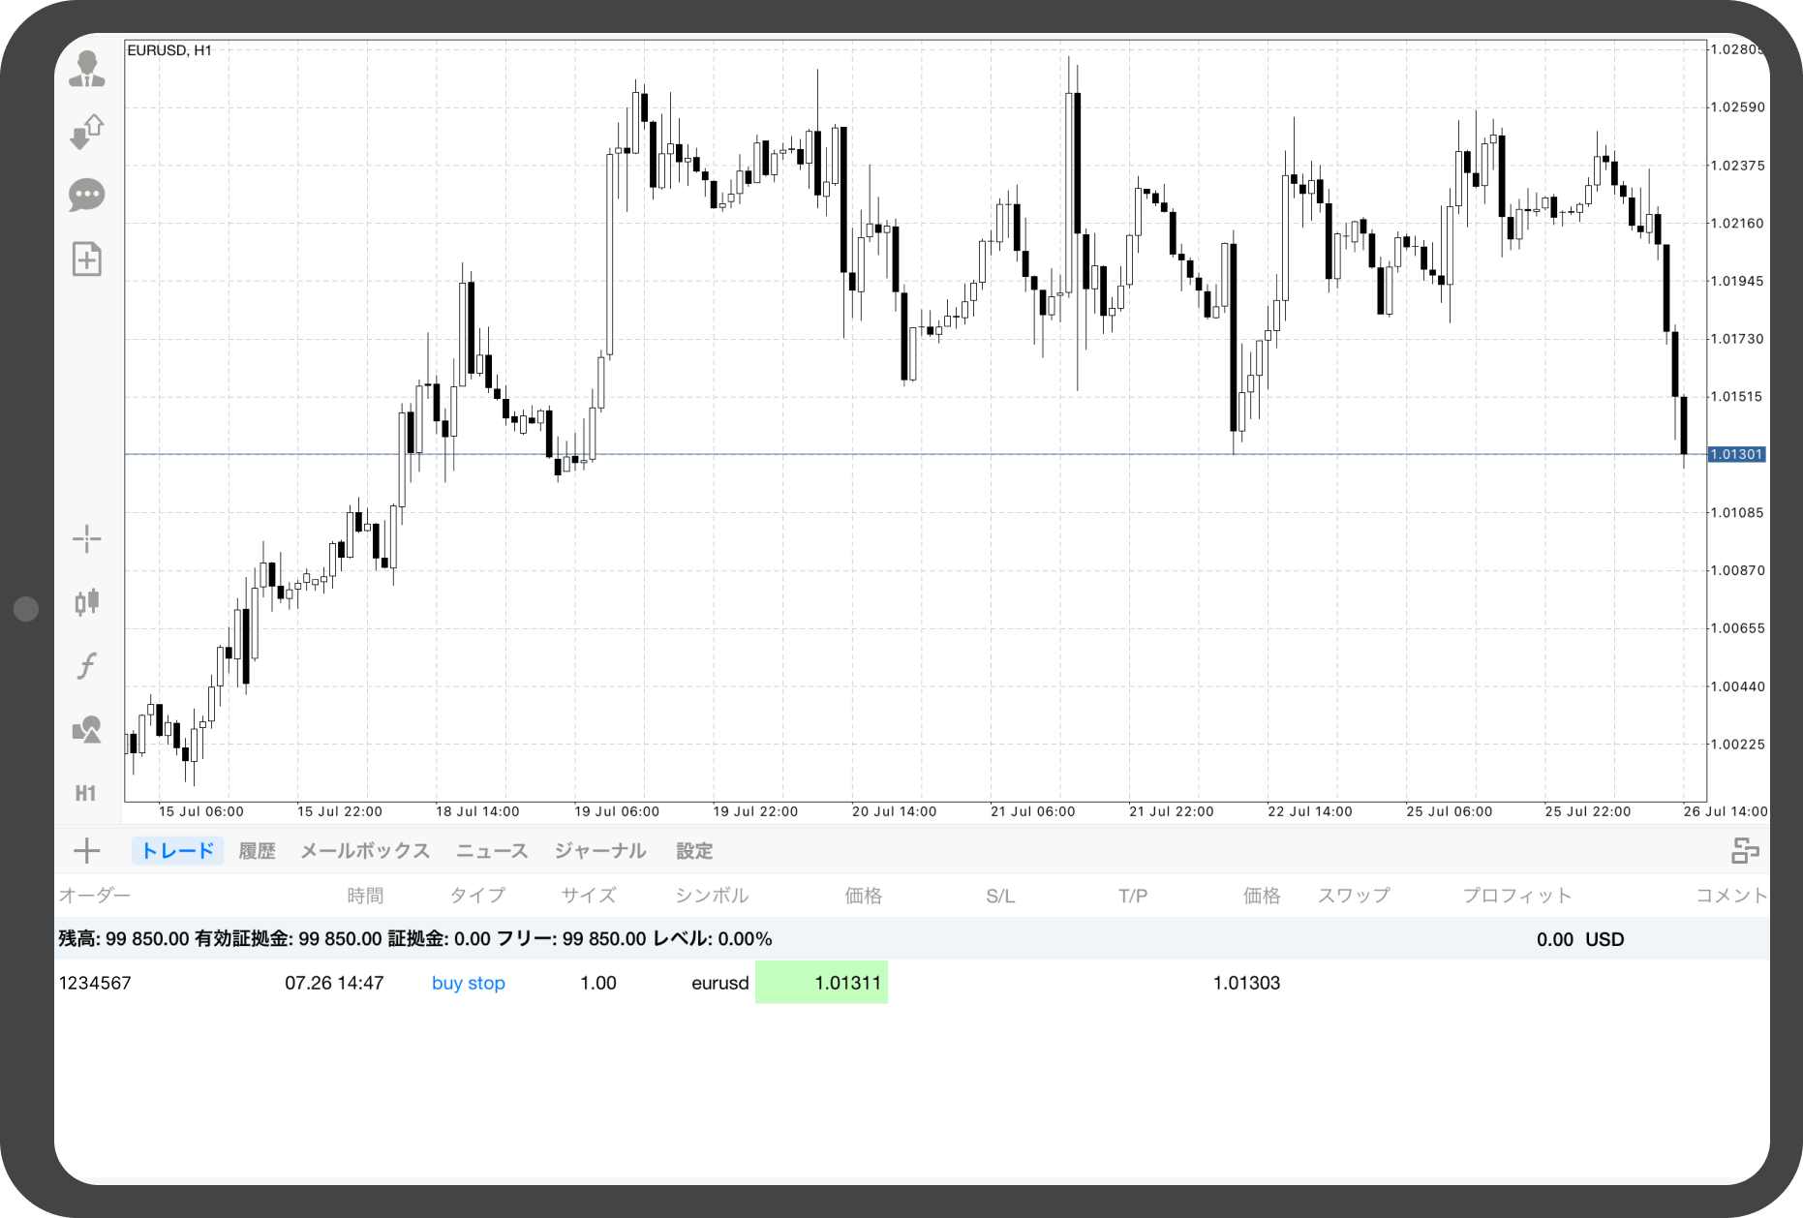Sort by the プロフィット column header
The width and height of the screenshot is (1803, 1218).
click(x=1516, y=896)
